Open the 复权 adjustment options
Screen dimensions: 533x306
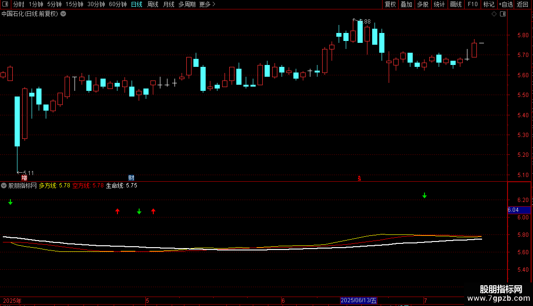click(x=390, y=4)
